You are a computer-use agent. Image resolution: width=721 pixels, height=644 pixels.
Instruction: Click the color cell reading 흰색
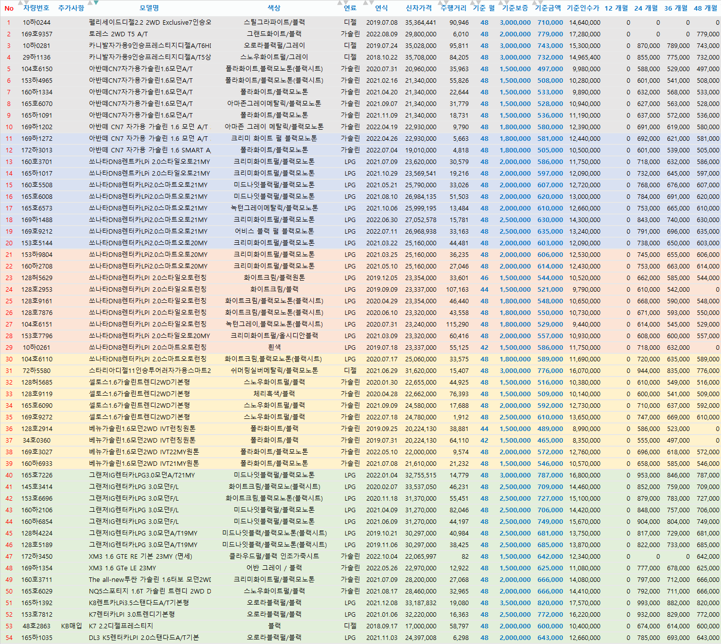coord(274,348)
